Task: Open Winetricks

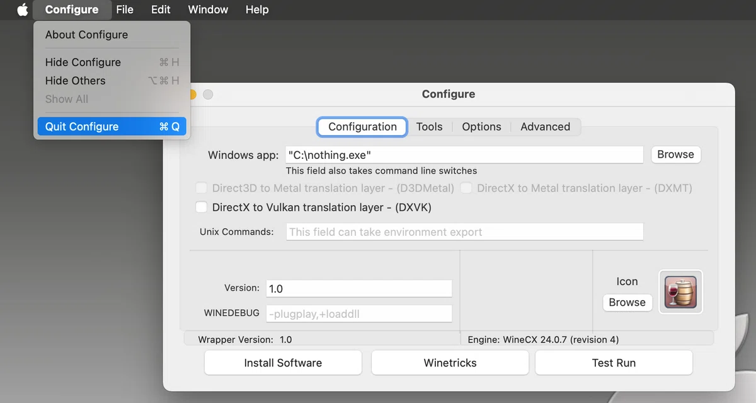Action: [450, 363]
